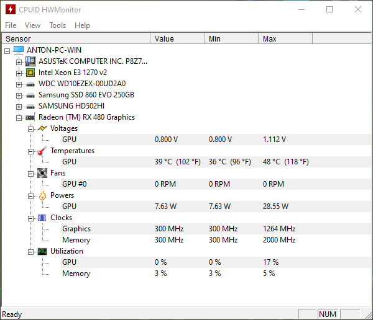Click the Min column header

click(x=231, y=38)
